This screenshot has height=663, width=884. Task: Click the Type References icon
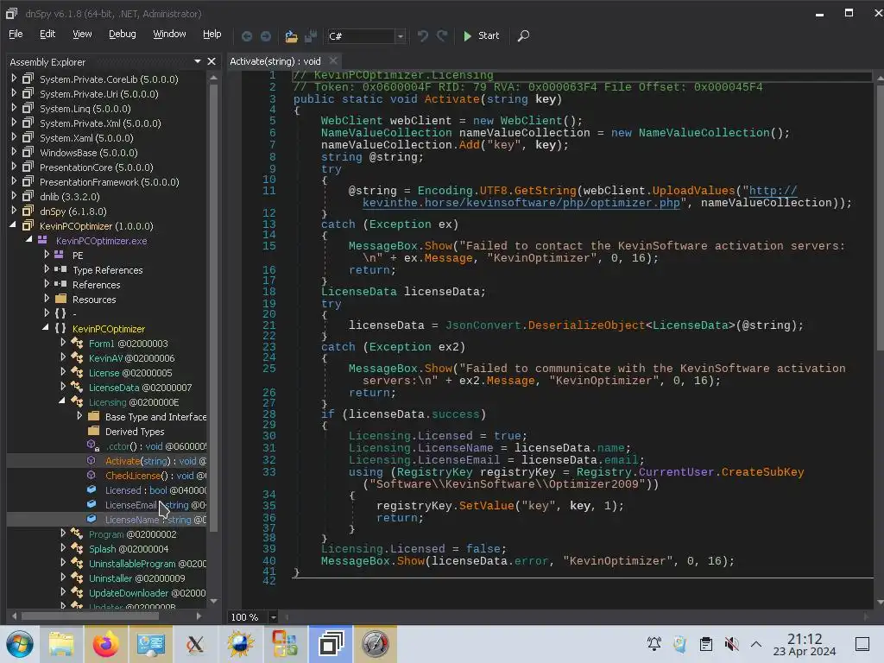pyautogui.click(x=60, y=269)
